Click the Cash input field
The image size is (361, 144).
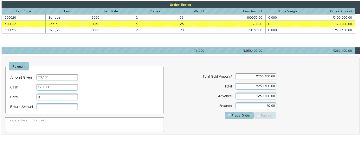point(57,87)
